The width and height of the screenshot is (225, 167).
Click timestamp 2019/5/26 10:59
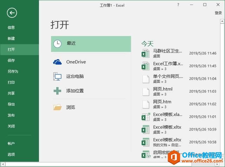click(202, 129)
